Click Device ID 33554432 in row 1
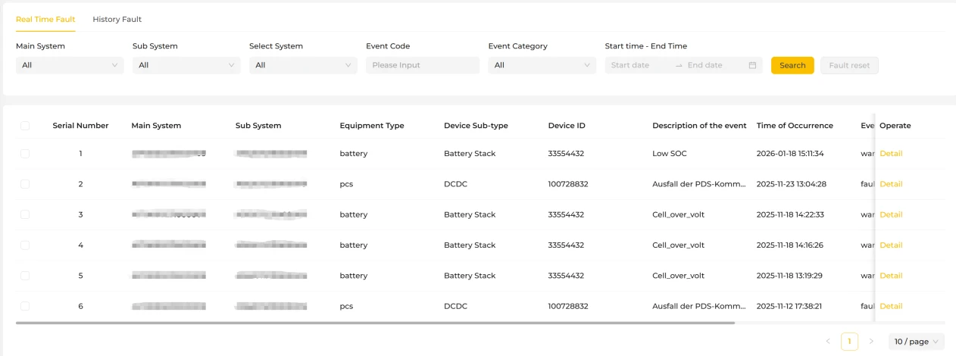956x356 pixels. [566, 154]
